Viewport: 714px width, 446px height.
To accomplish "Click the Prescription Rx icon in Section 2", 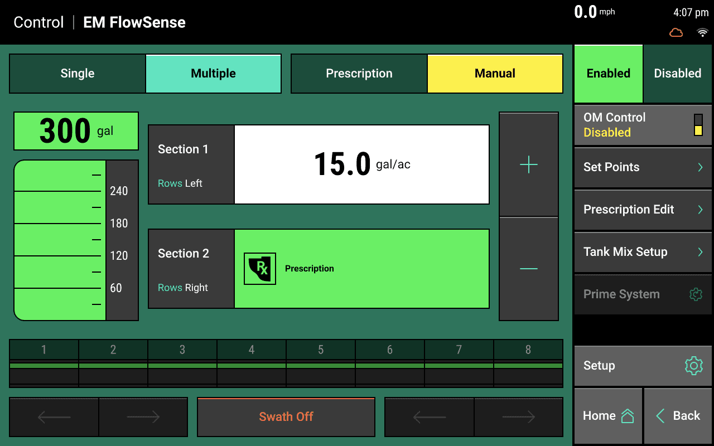I will pyautogui.click(x=259, y=268).
